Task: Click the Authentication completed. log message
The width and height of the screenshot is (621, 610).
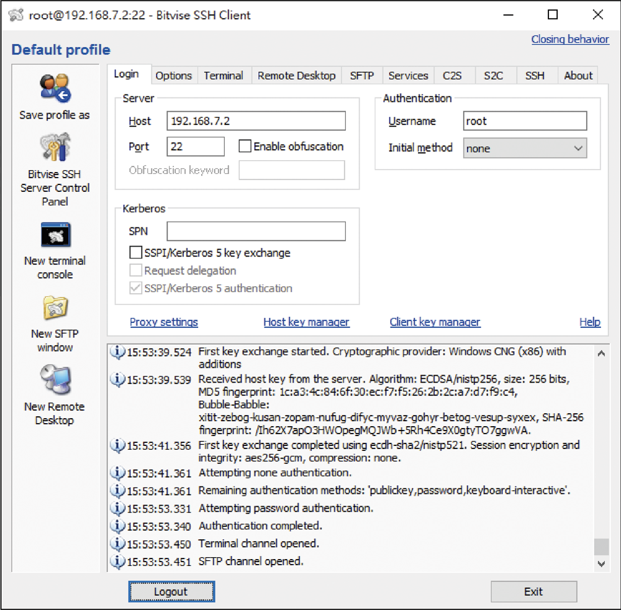Action: click(260, 526)
